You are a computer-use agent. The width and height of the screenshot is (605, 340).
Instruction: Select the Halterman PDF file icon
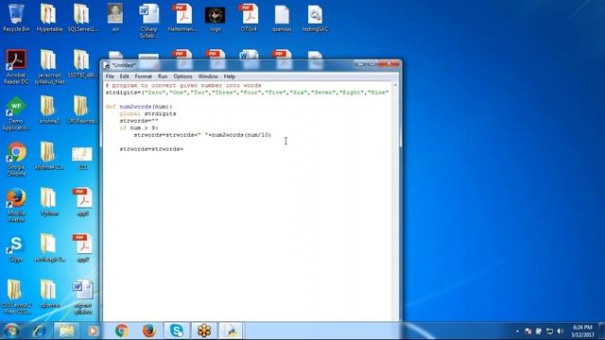tap(182, 18)
